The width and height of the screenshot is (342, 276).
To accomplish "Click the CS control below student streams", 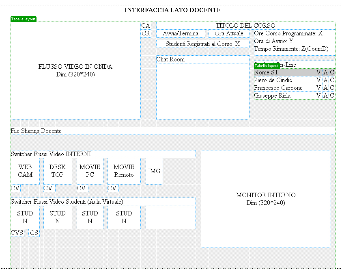I will [34, 233].
